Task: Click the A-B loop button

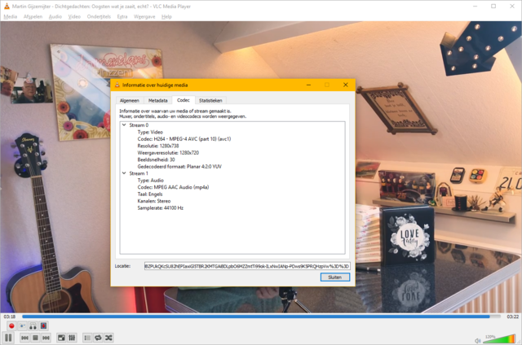Action: [33, 325]
